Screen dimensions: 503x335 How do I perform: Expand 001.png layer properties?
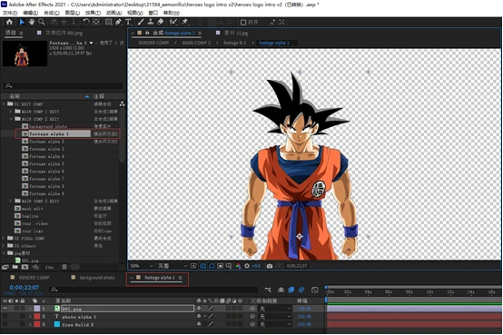click(30, 309)
